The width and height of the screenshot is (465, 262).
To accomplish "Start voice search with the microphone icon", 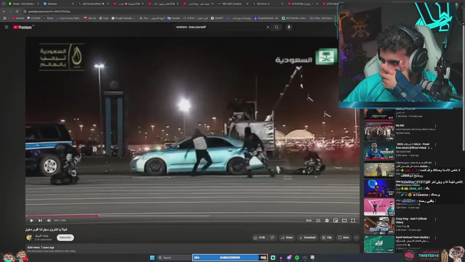I will tap(289, 27).
